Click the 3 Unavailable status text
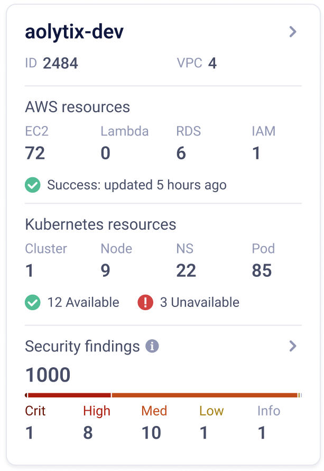Image resolution: width=324 pixels, height=471 pixels. tap(199, 303)
